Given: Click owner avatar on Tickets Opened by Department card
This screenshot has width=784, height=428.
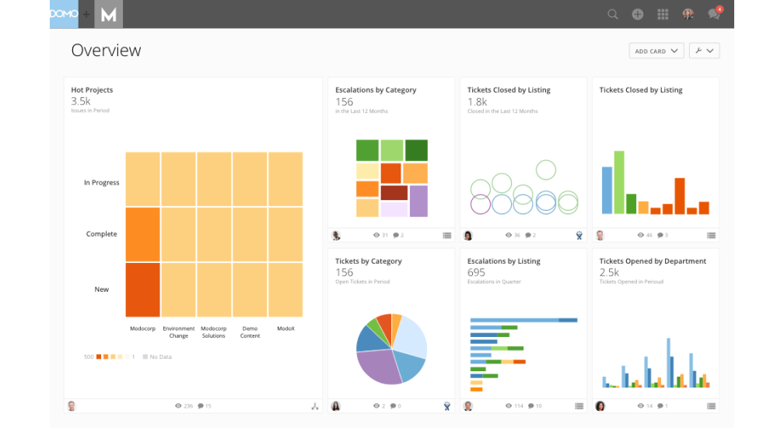Looking at the screenshot, I should click(600, 405).
